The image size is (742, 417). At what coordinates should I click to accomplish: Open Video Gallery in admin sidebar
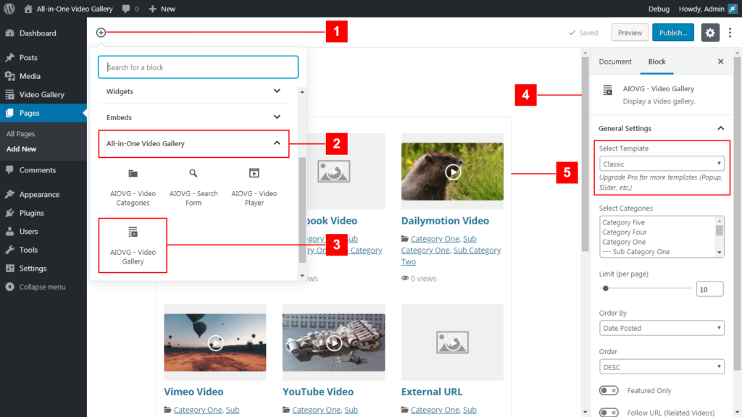[42, 95]
